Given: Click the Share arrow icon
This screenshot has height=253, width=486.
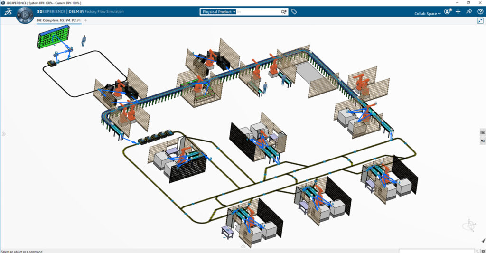Looking at the screenshot, I should tap(469, 12).
